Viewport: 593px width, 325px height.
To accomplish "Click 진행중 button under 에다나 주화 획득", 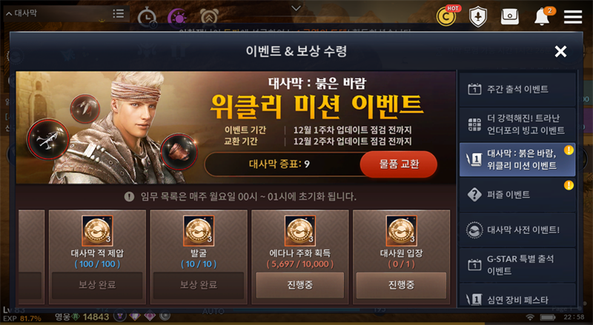I will (x=300, y=285).
